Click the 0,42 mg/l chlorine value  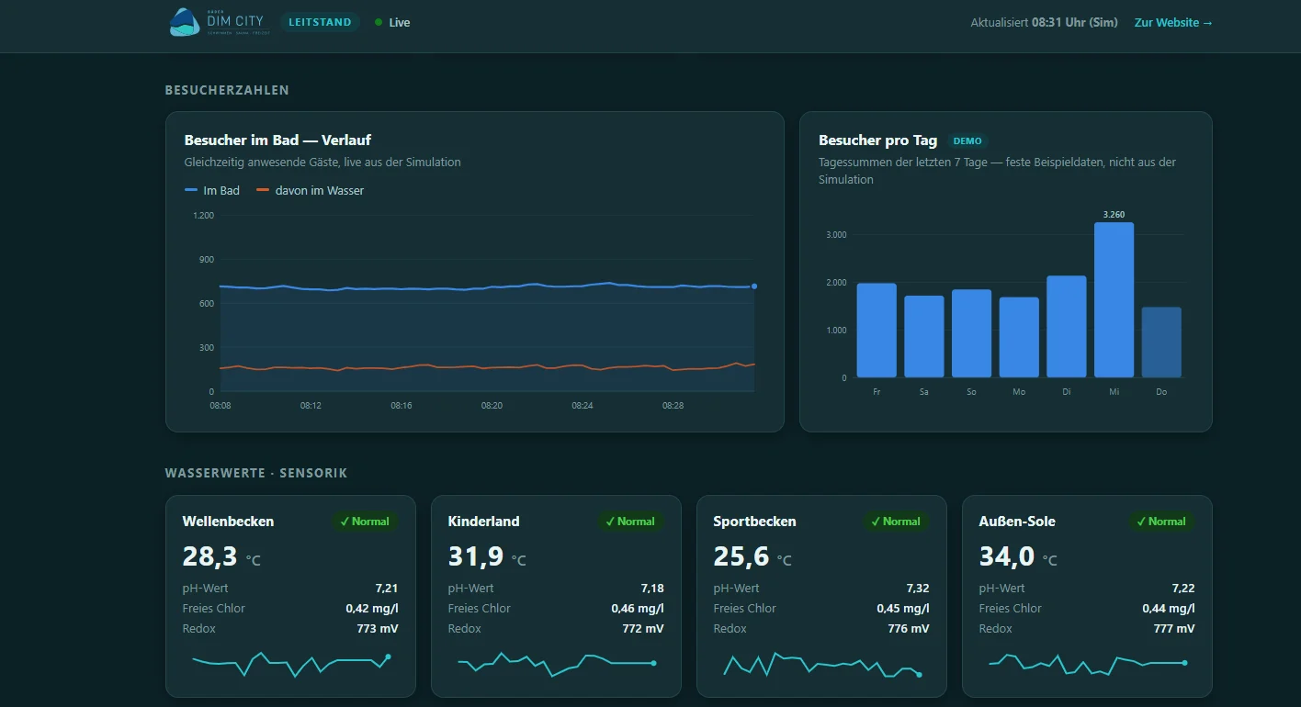click(x=372, y=609)
